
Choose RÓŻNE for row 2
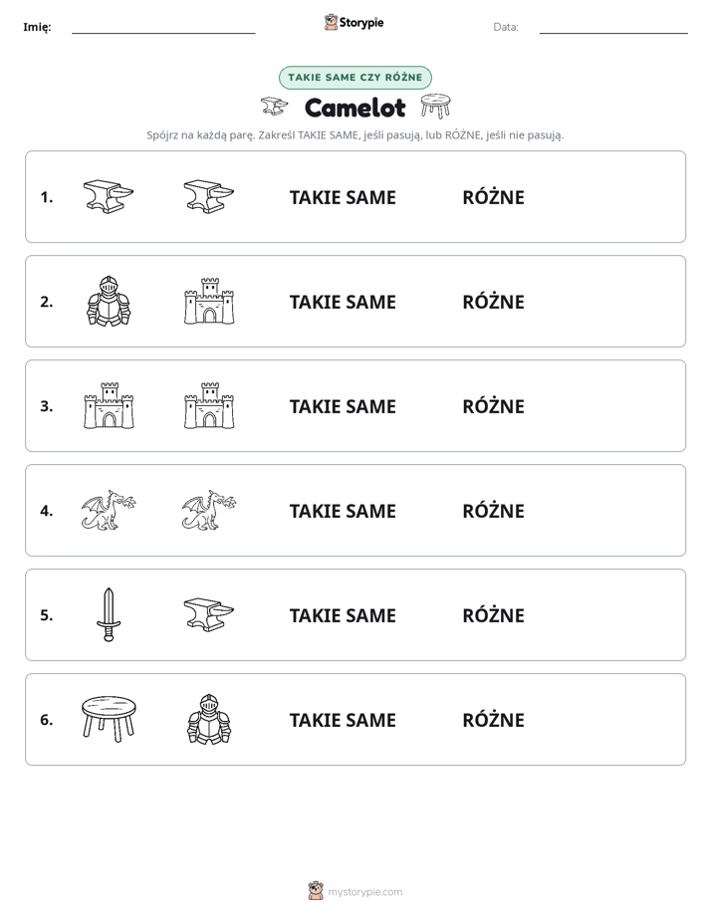[x=493, y=302]
